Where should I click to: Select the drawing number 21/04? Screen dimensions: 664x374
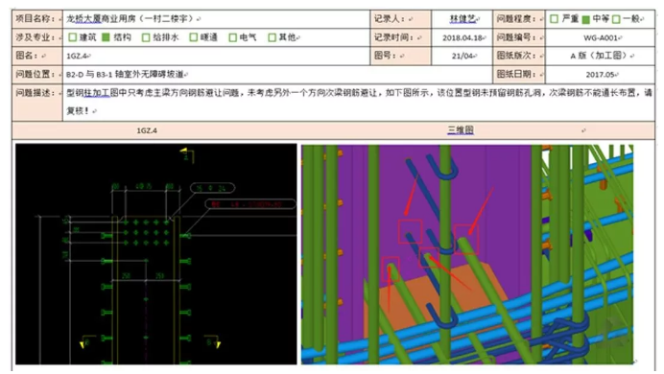pyautogui.click(x=462, y=56)
